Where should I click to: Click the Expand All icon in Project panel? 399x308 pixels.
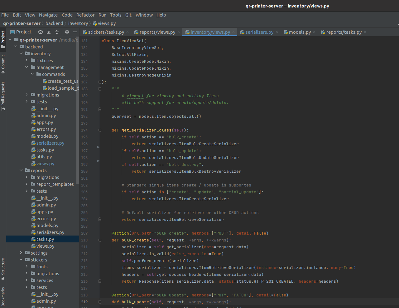click(x=49, y=32)
